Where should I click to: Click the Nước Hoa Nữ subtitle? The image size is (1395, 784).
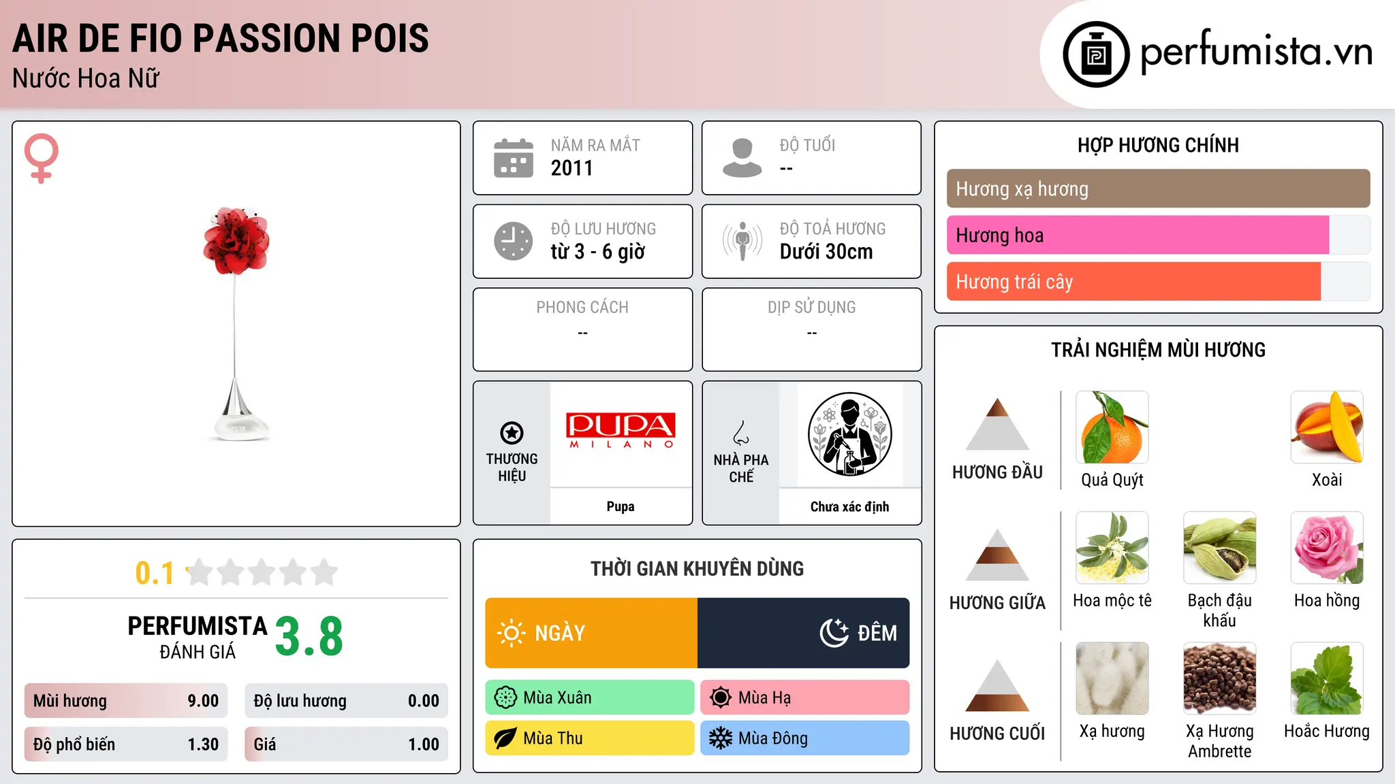(86, 78)
